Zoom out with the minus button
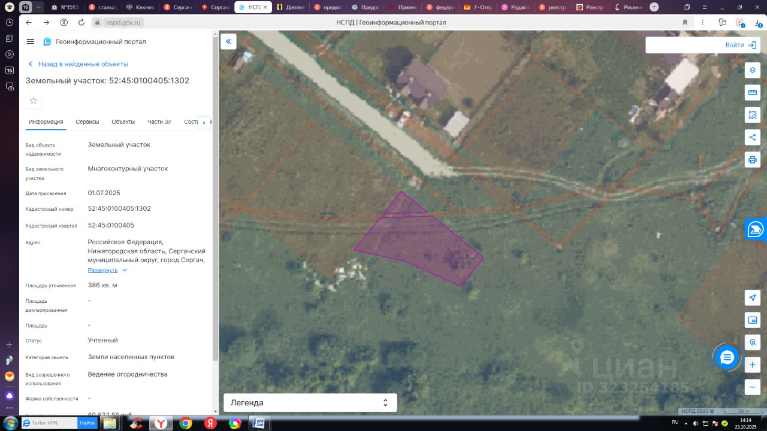Screen dimensions: 767x431 coord(753,387)
